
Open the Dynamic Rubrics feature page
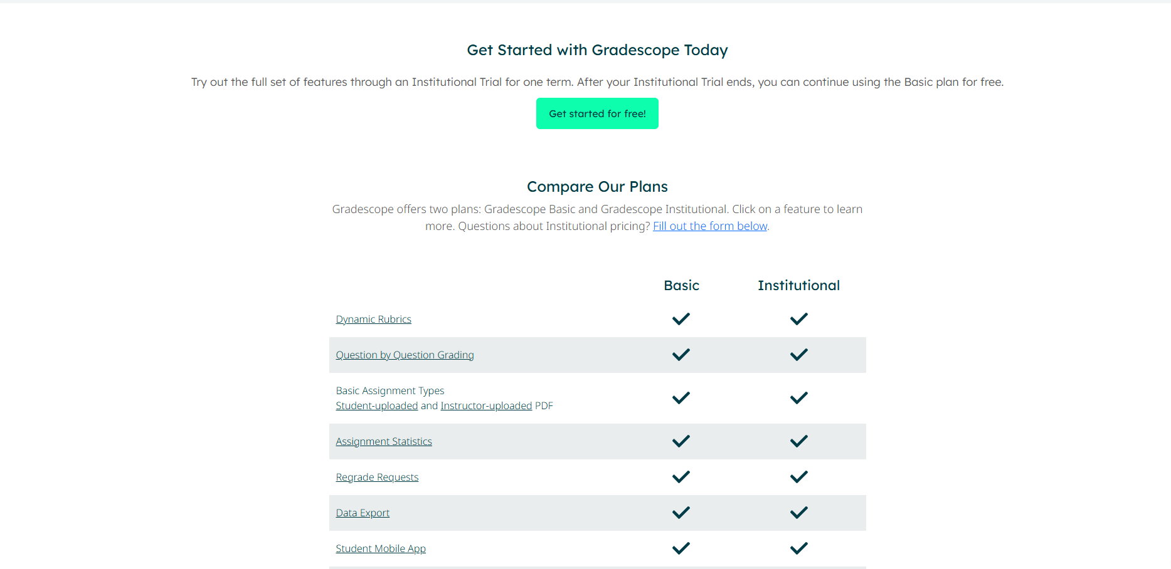coord(373,319)
